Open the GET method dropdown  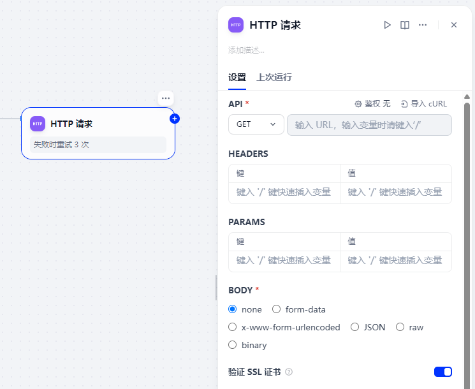(x=256, y=124)
